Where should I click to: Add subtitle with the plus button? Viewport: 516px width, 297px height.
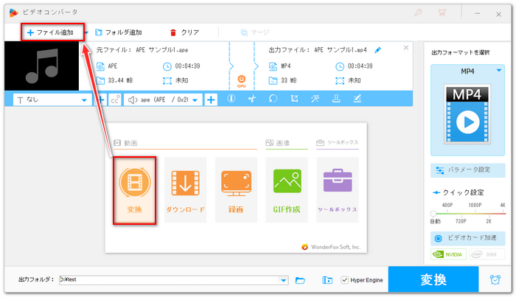(x=101, y=99)
